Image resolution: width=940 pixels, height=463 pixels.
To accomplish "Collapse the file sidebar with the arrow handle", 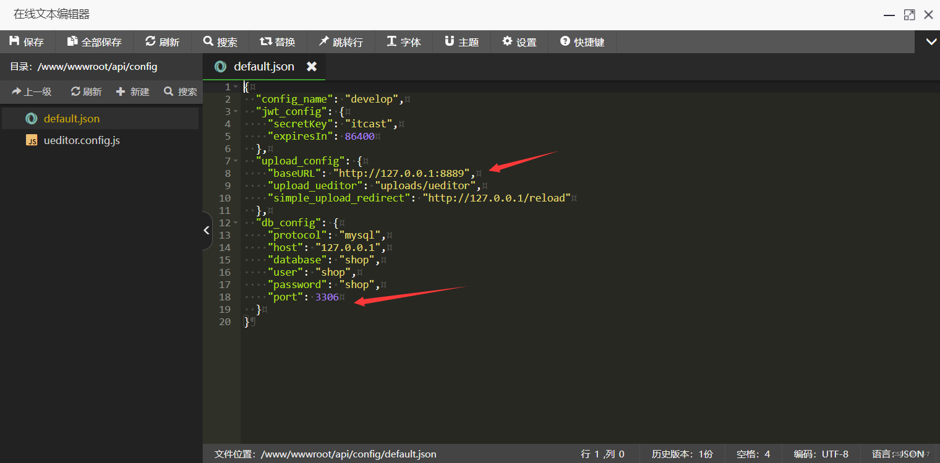I will point(207,230).
